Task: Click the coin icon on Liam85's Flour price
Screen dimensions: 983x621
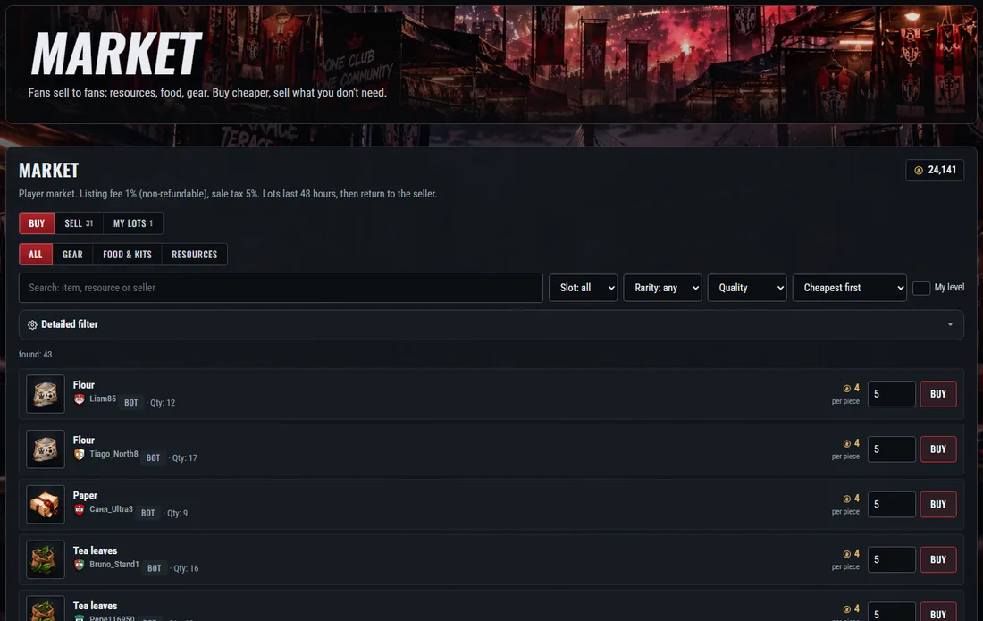Action: [847, 389]
